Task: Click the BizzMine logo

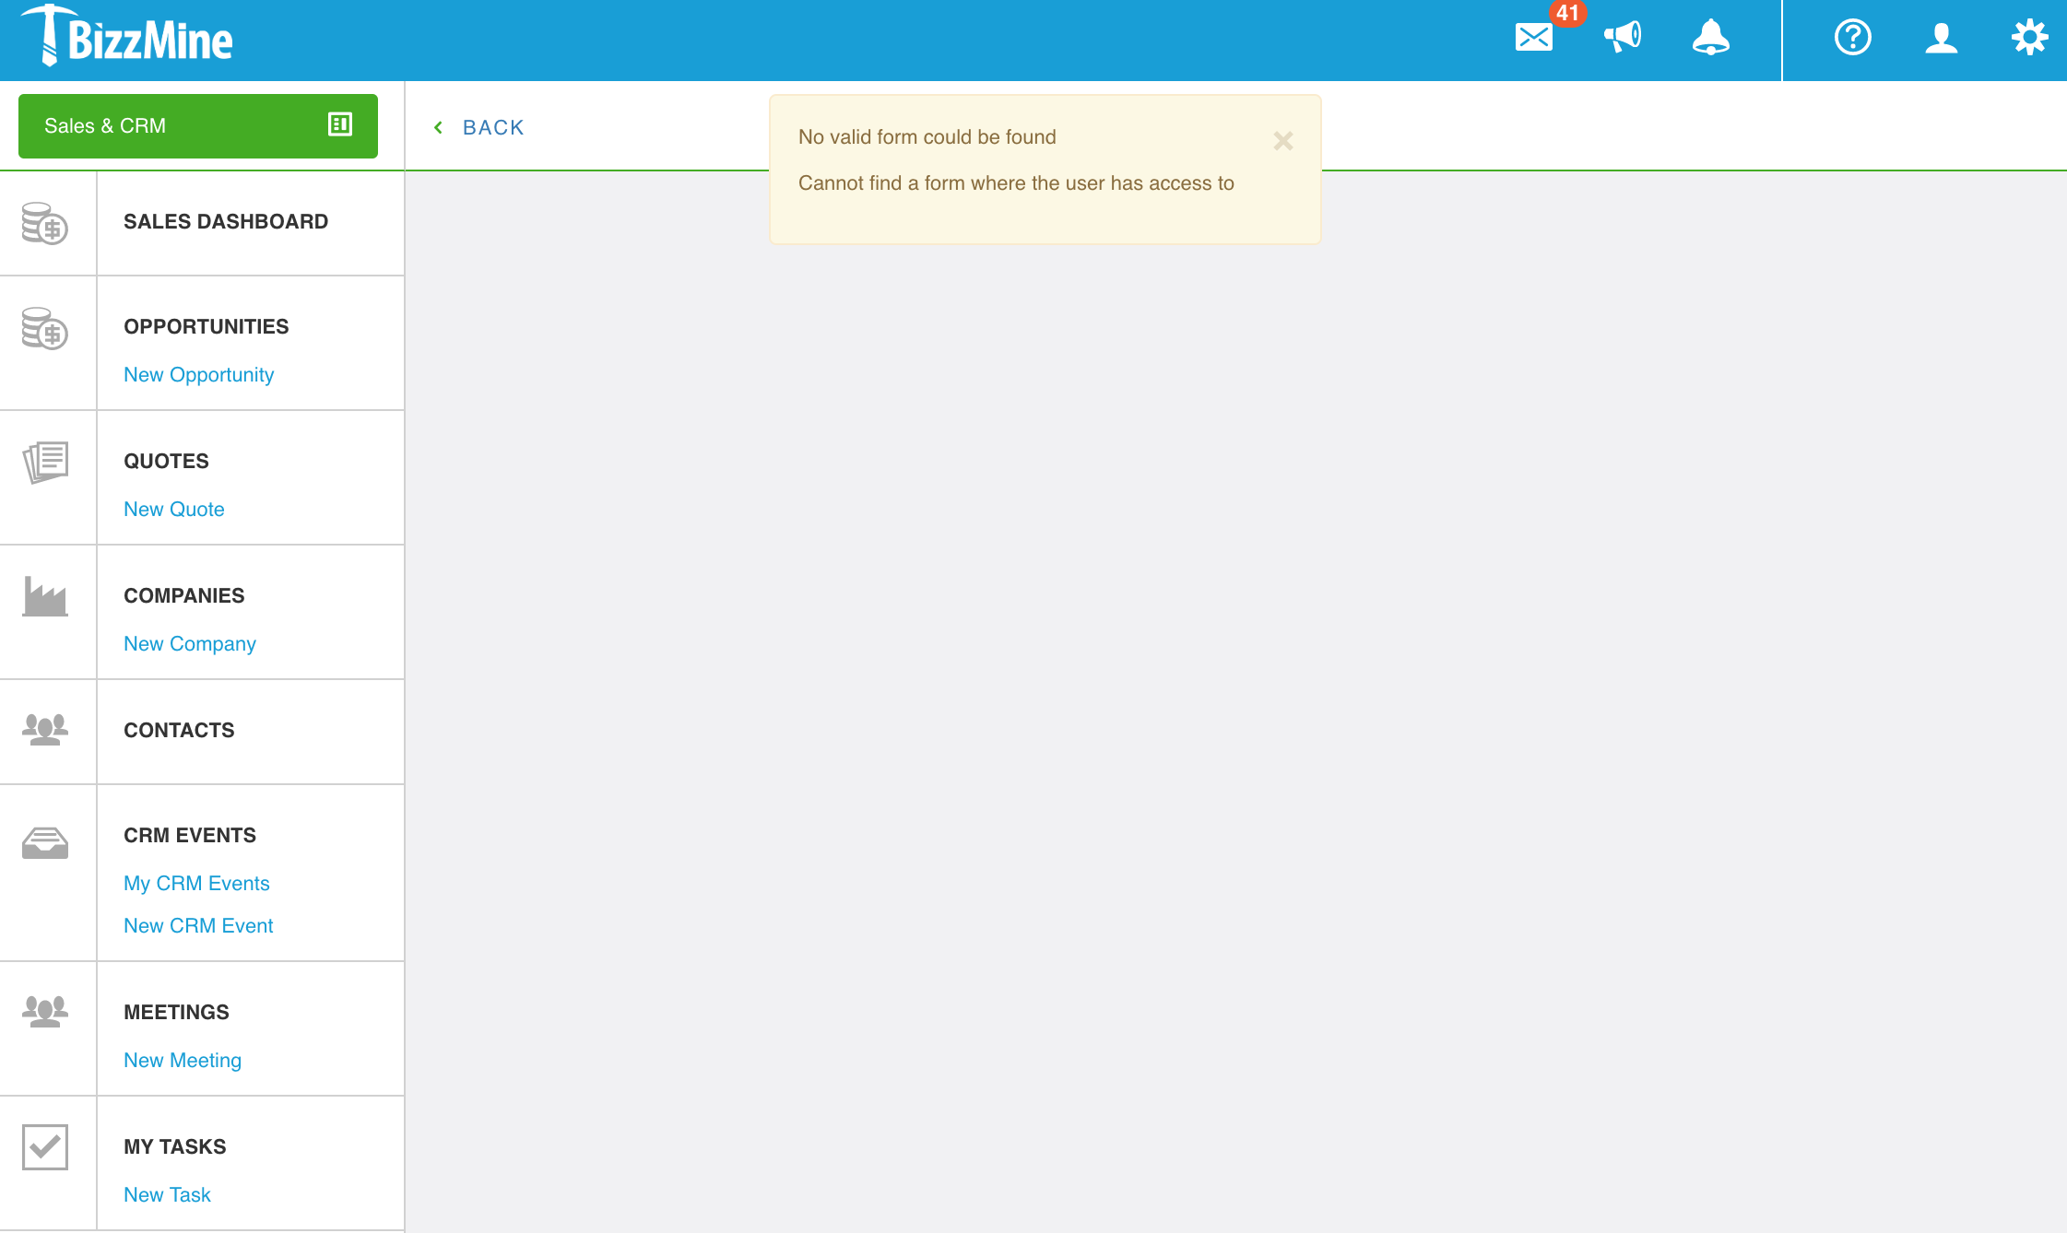Action: [x=128, y=37]
